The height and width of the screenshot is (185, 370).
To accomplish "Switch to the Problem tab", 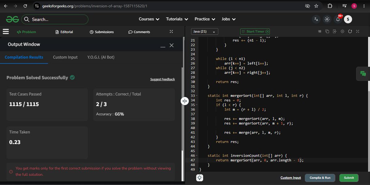I will (x=26, y=32).
